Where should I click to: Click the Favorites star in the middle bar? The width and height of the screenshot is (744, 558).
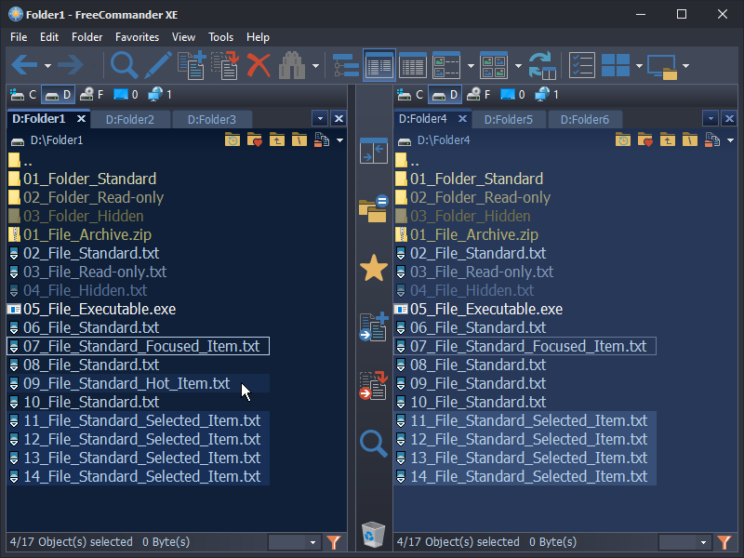(373, 269)
